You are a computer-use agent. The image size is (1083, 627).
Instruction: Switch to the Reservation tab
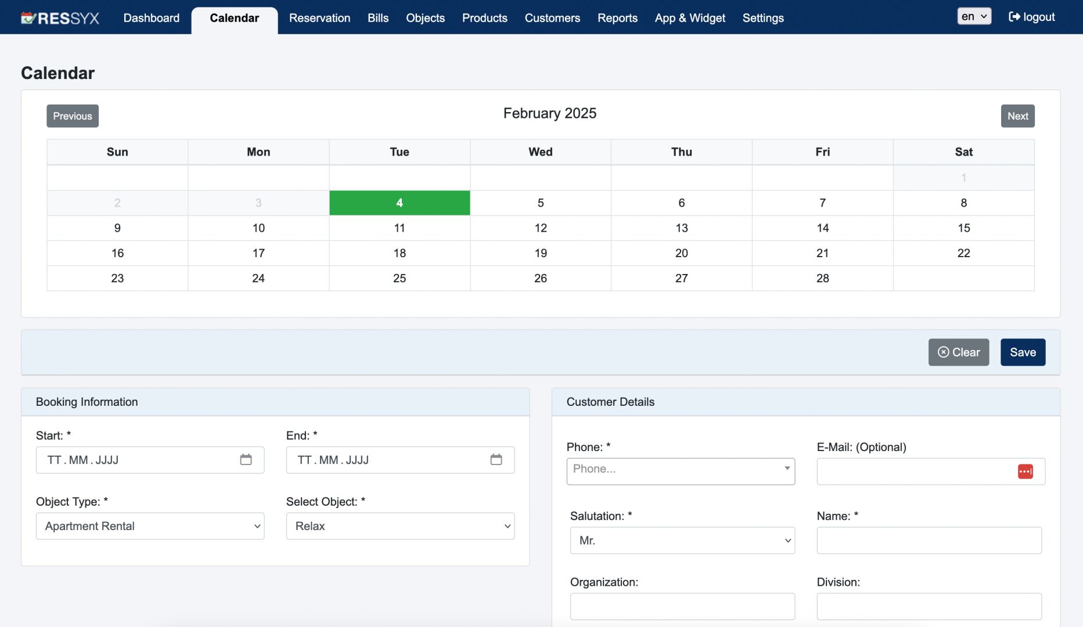pos(319,18)
